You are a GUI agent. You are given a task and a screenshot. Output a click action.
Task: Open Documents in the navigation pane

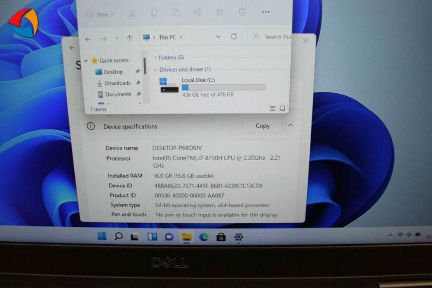point(118,95)
